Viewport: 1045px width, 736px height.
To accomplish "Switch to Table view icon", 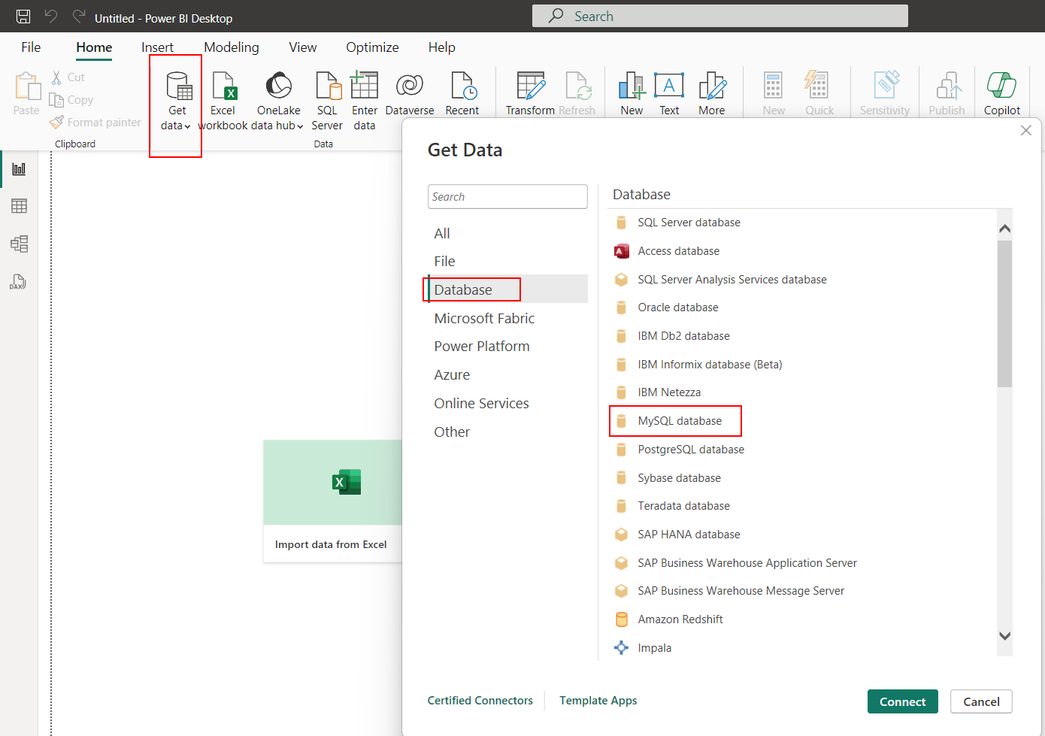I will click(x=20, y=206).
